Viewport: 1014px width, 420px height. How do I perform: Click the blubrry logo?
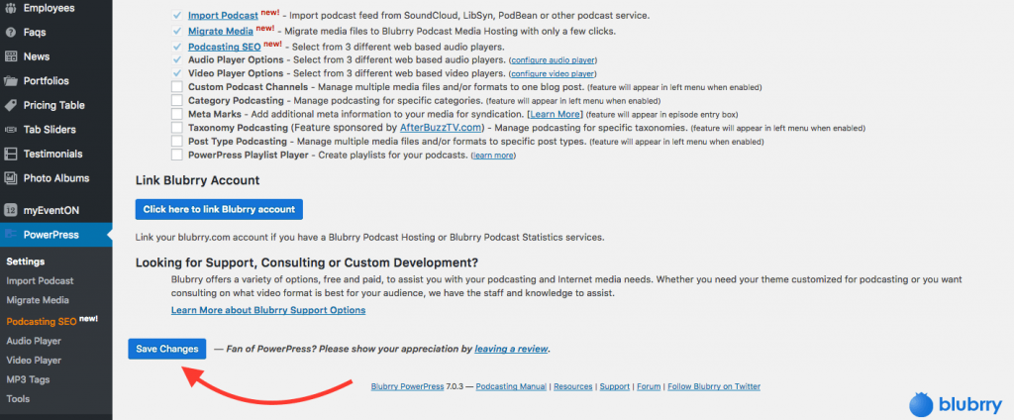tap(955, 404)
